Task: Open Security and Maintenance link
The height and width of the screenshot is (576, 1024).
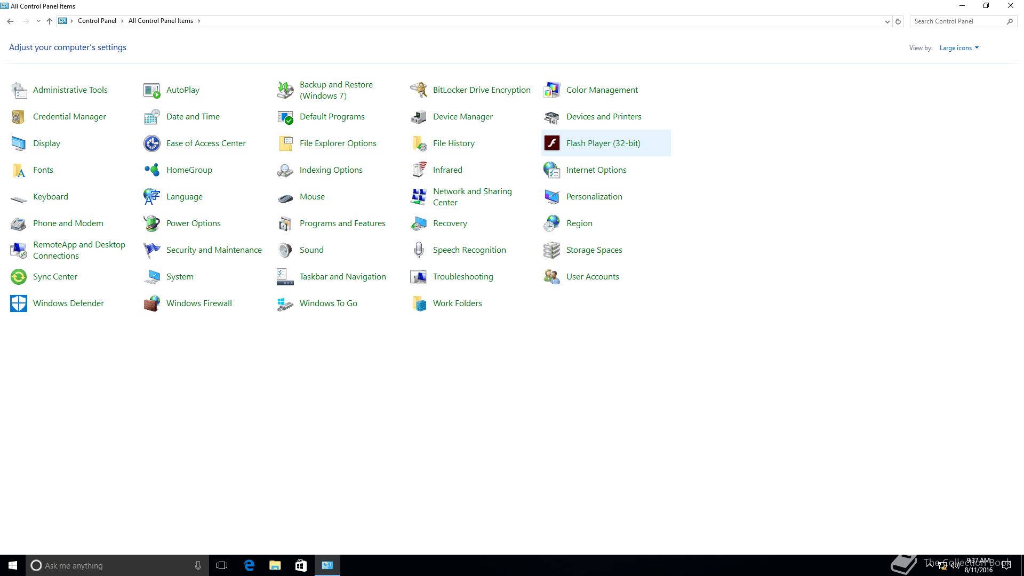Action: pos(214,250)
